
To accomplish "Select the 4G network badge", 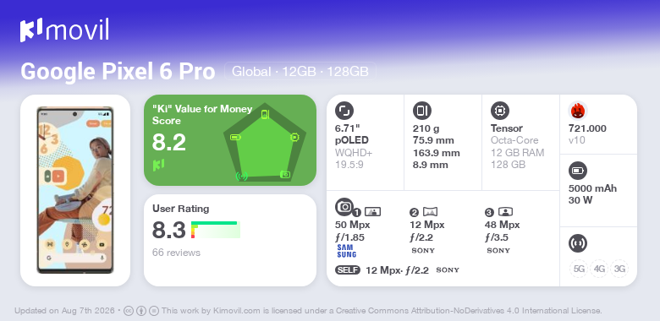I will [x=599, y=269].
